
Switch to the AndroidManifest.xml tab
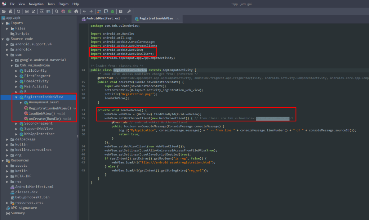tap(103, 18)
